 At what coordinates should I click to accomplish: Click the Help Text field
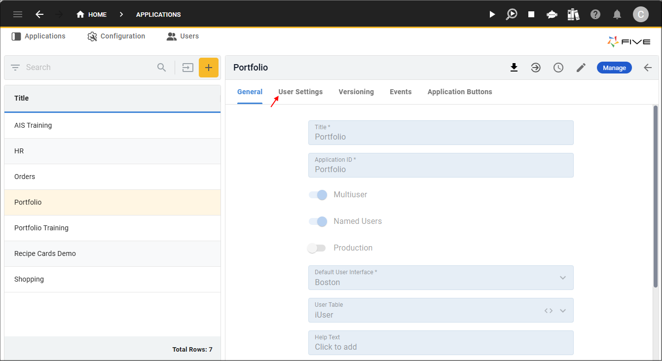point(441,343)
